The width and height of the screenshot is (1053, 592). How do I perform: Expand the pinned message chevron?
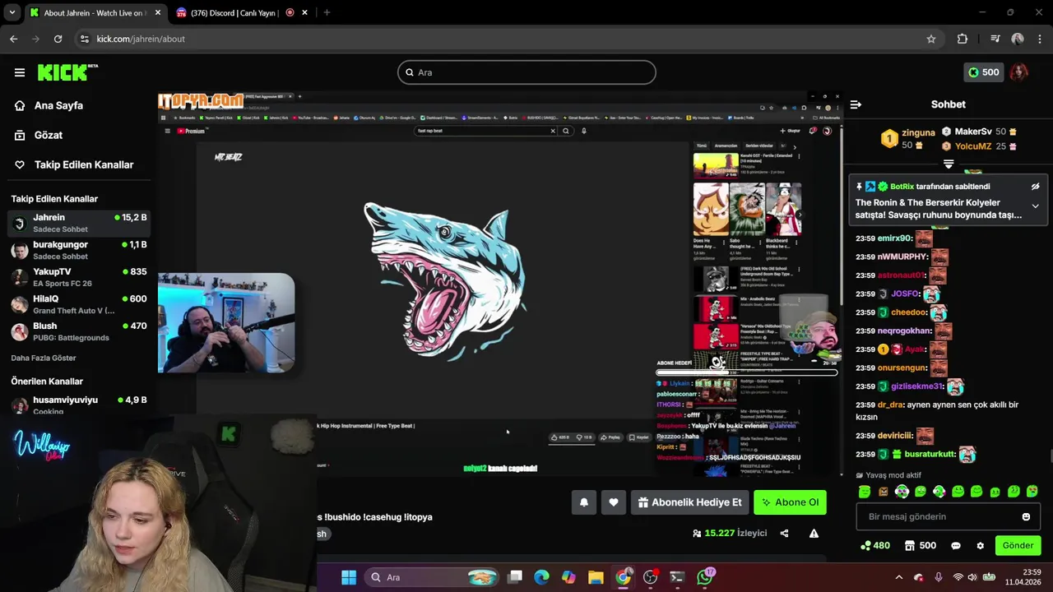[1035, 206]
